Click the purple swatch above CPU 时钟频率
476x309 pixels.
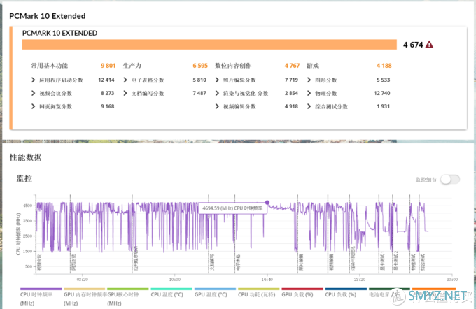click(41, 289)
